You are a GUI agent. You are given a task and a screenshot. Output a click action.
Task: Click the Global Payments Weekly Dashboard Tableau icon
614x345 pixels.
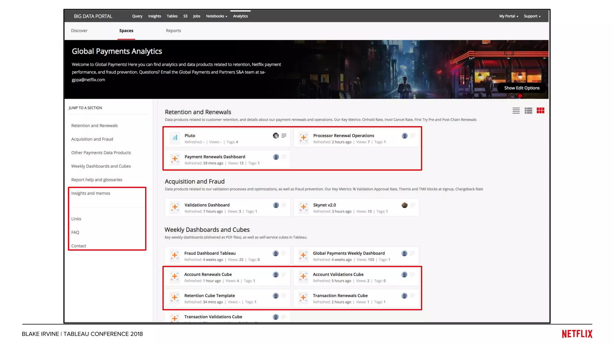[303, 256]
